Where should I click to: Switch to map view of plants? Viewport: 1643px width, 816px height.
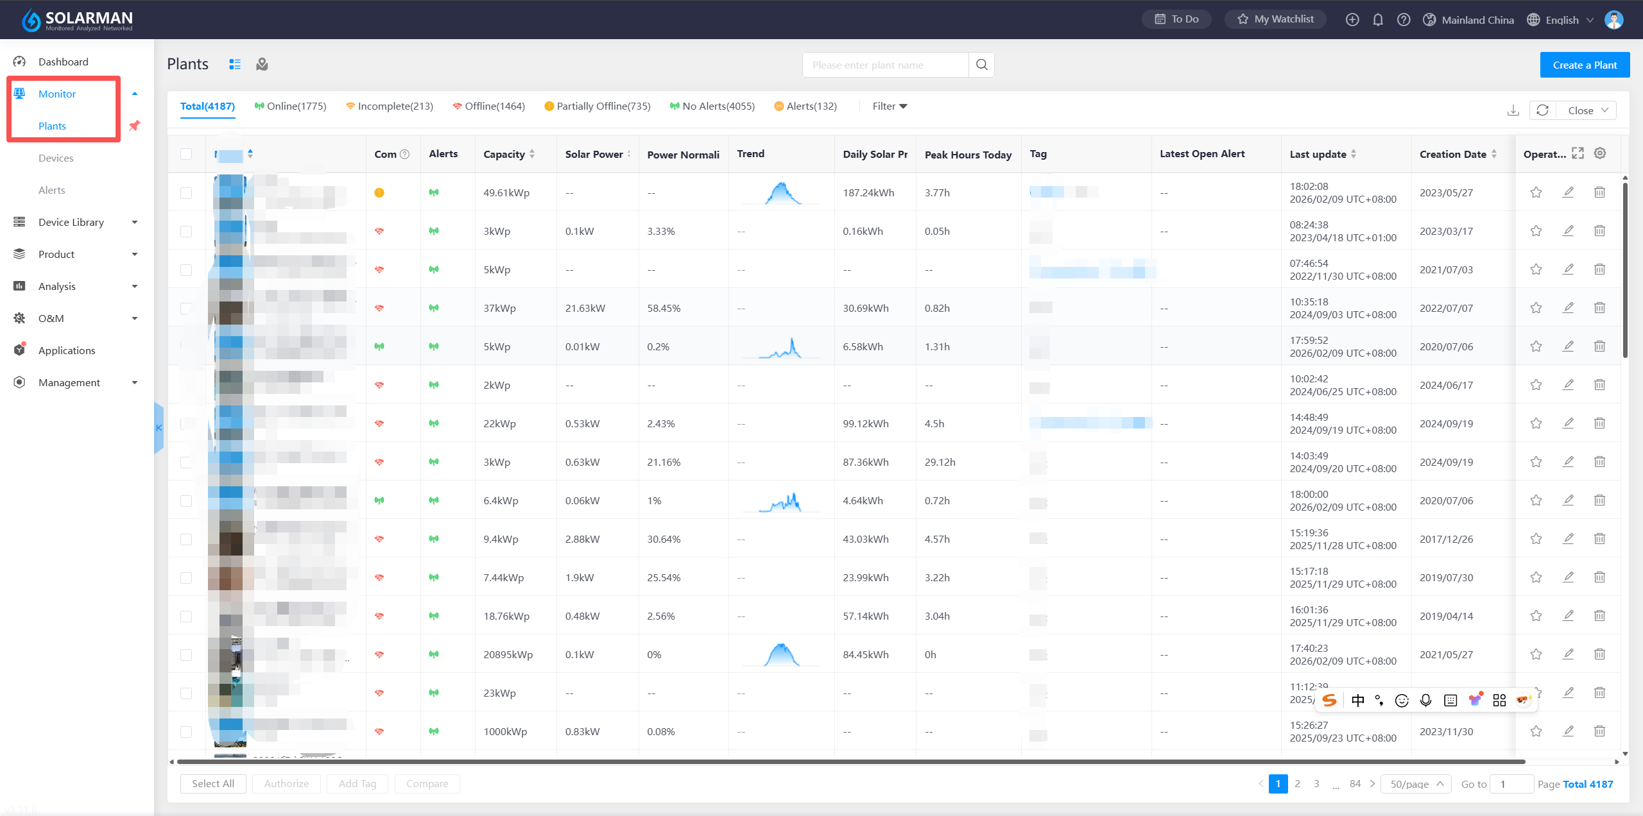pos(262,64)
